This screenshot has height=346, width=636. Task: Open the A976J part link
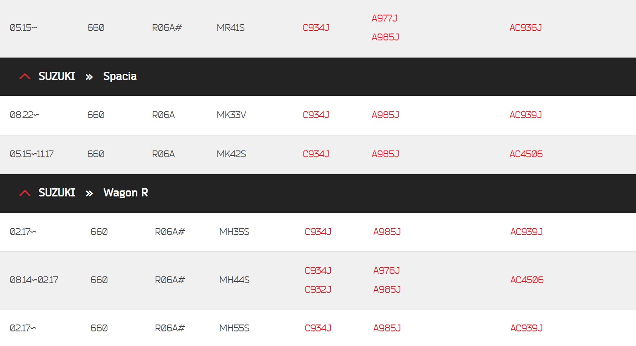tap(386, 270)
